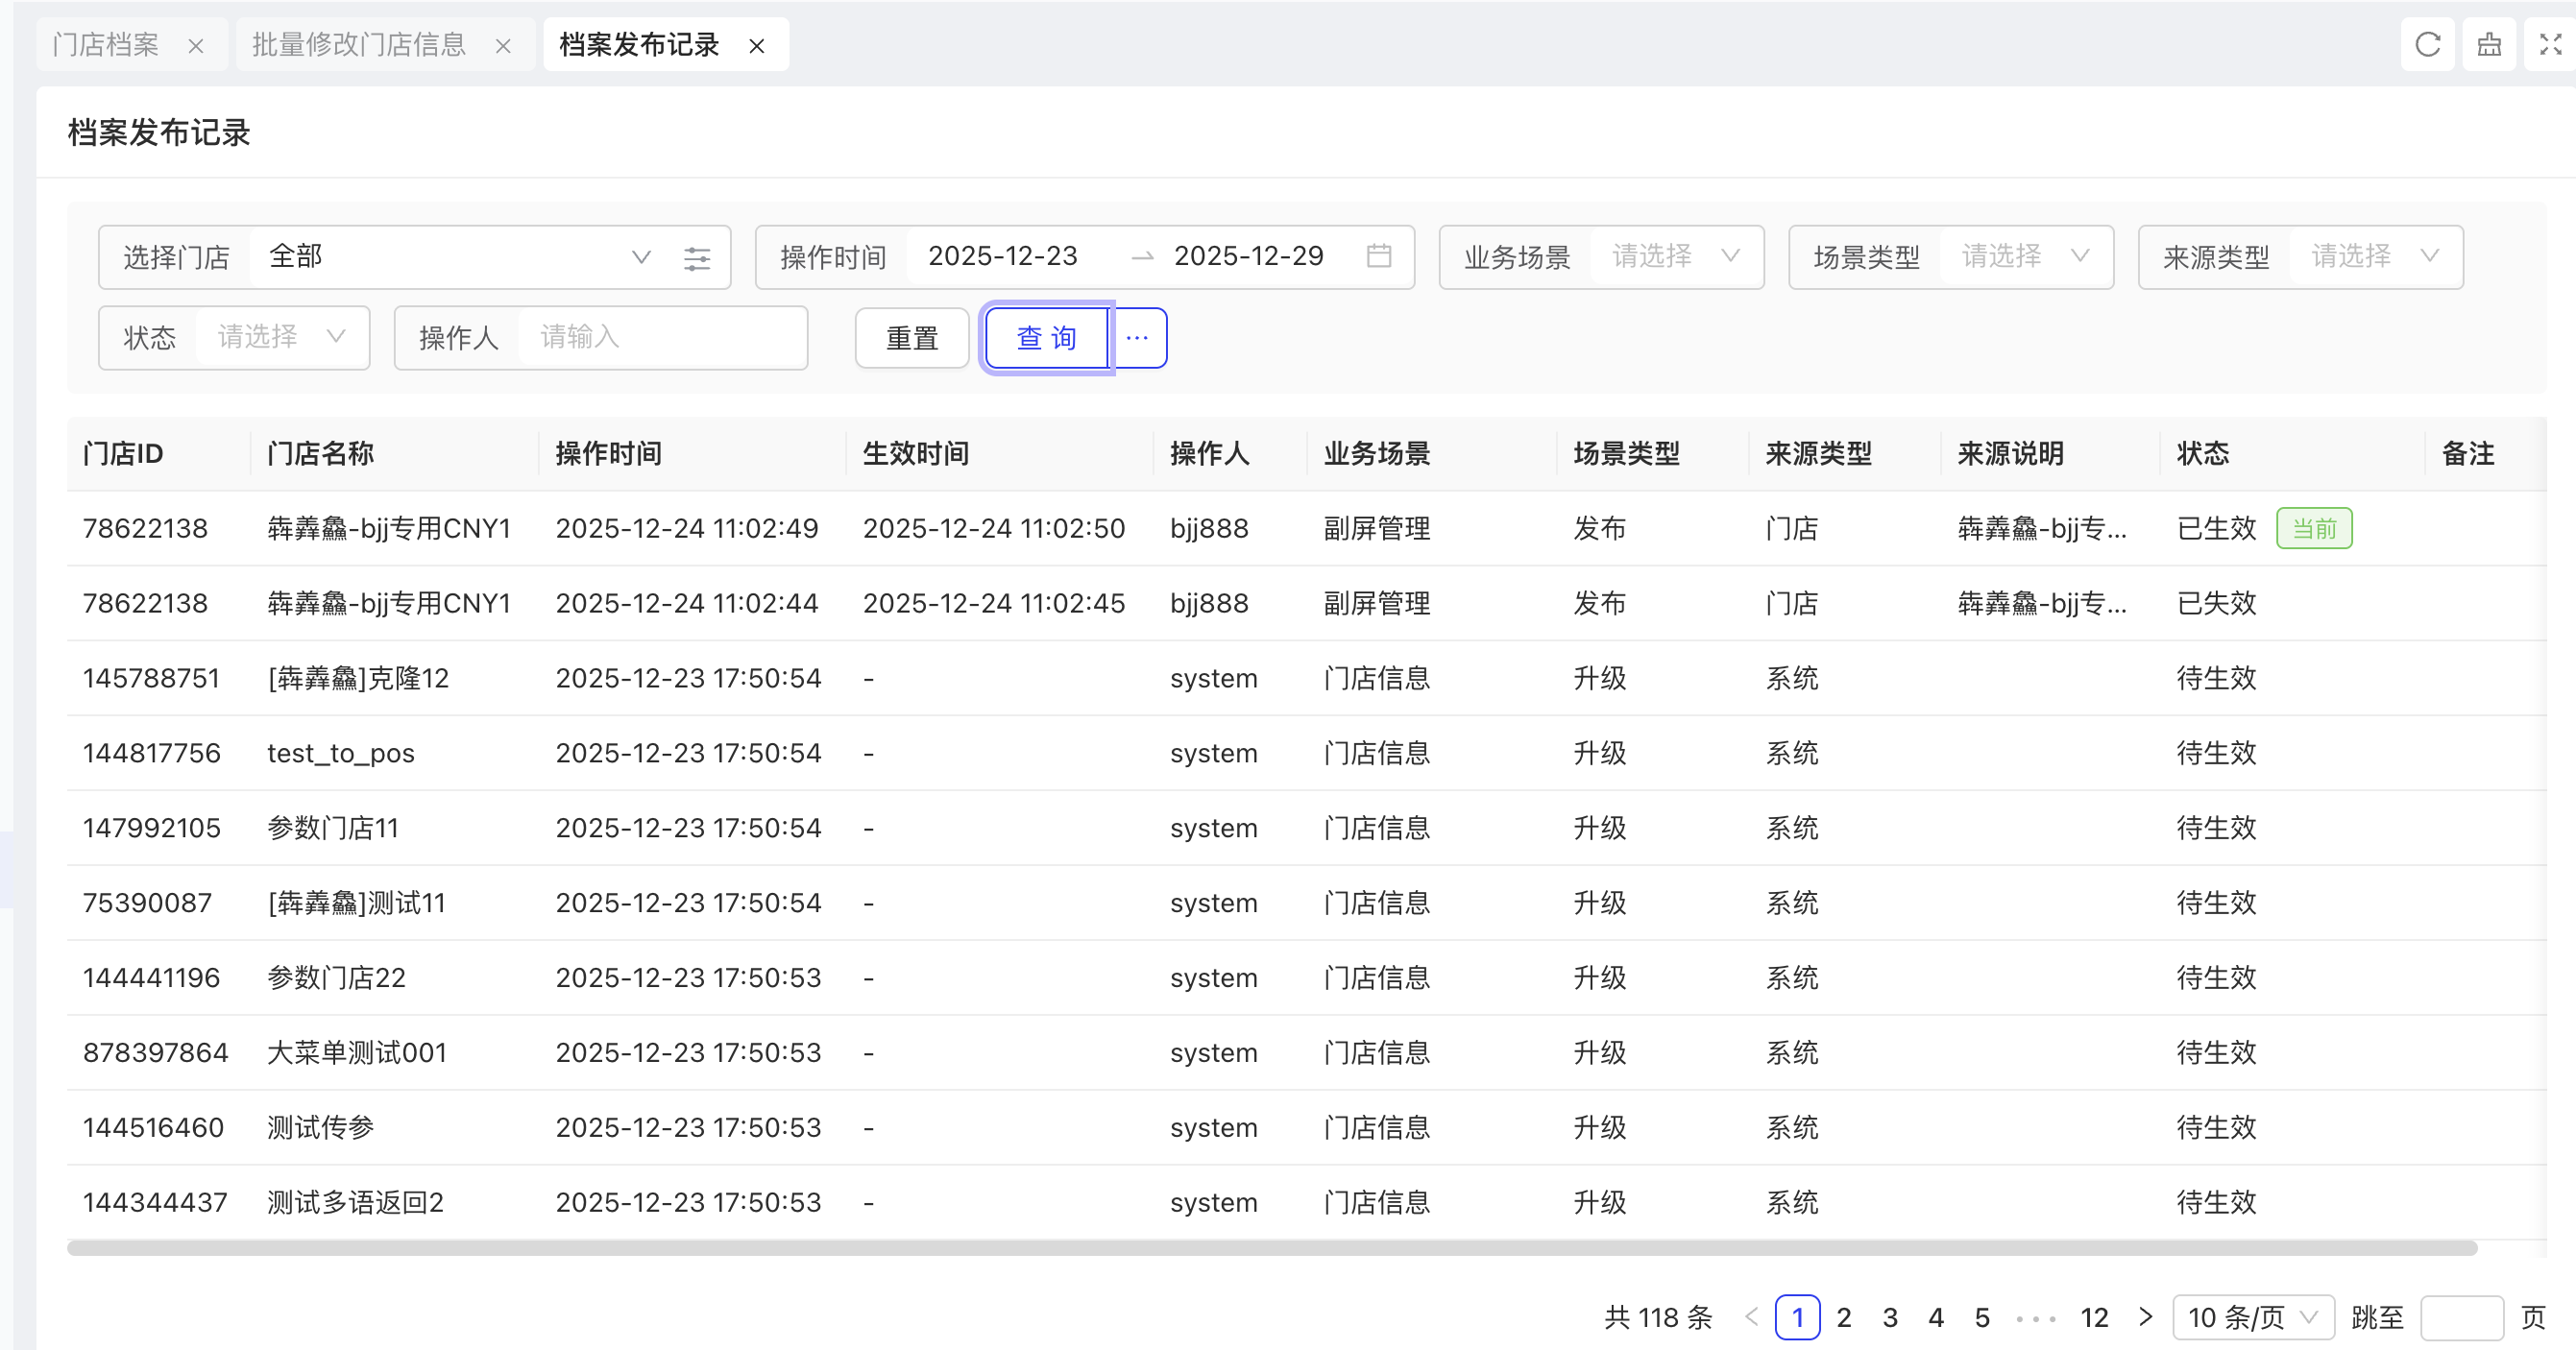
Task: Change the 10 条/页 page size
Action: tap(2252, 1317)
